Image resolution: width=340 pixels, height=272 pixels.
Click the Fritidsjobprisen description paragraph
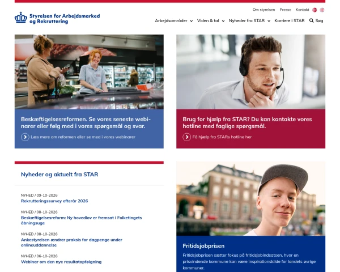[x=249, y=262]
